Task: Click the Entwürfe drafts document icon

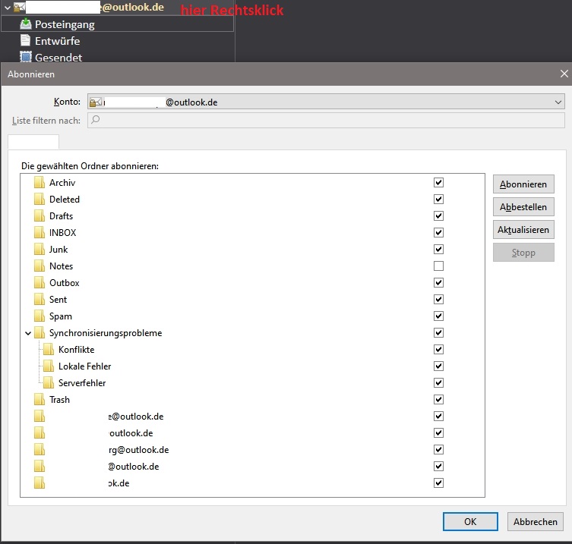Action: (26, 40)
